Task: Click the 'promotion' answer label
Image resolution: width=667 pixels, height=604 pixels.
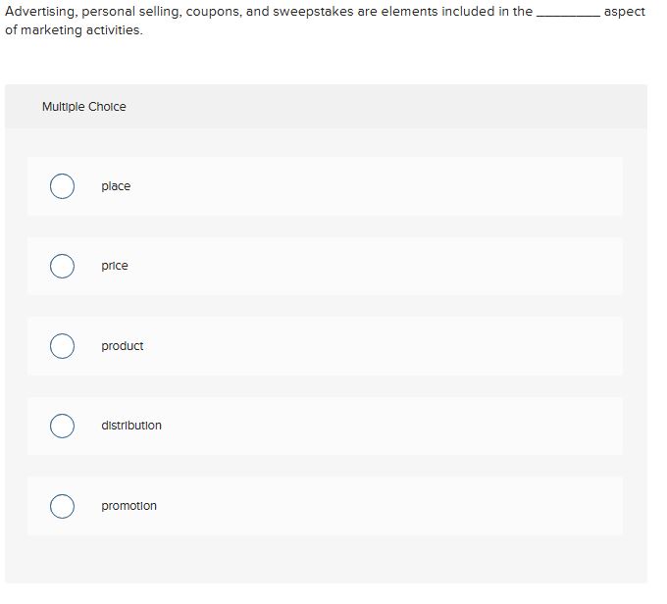Action: 128,506
